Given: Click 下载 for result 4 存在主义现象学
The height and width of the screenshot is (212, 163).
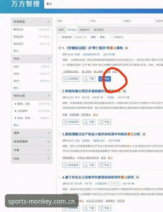Looking at the screenshot, I should pos(89,208).
